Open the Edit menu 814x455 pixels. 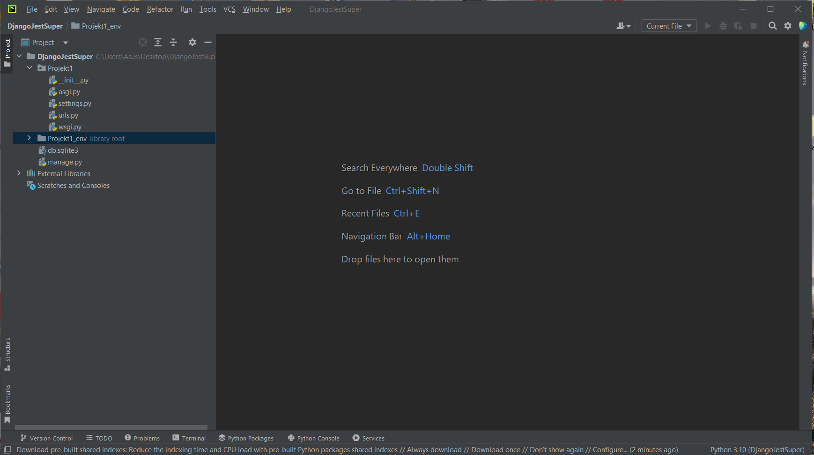(x=51, y=9)
